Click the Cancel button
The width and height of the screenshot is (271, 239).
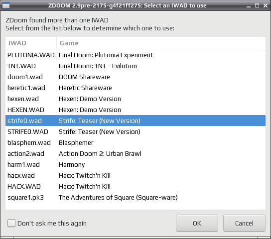(244, 223)
